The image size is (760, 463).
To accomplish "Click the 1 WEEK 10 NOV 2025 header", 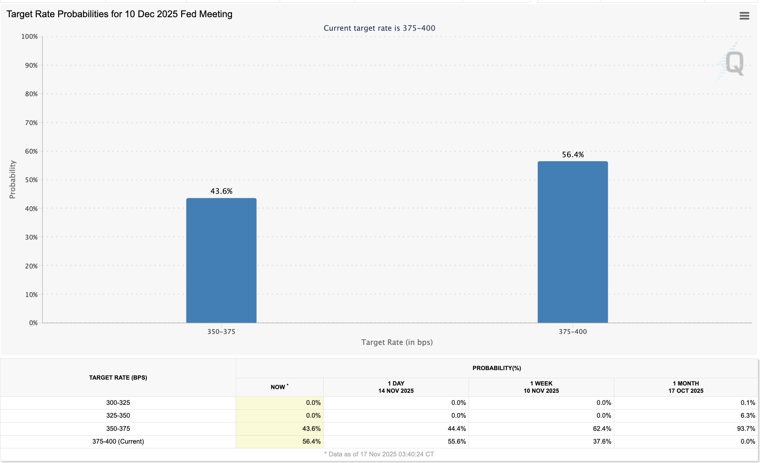I will [x=541, y=387].
